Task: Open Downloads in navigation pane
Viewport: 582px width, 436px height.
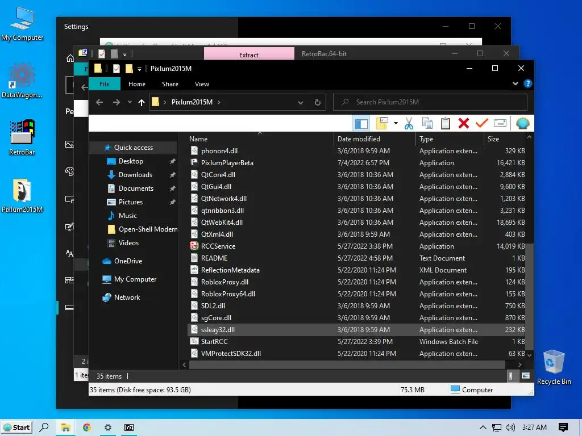Action: click(x=135, y=175)
